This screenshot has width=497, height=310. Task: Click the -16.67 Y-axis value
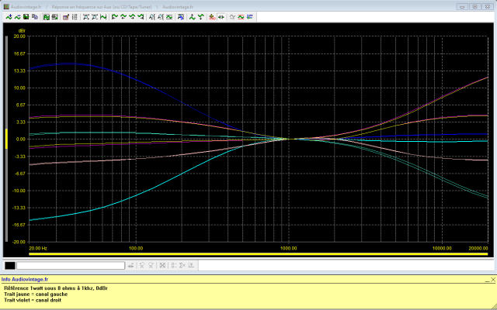19,225
